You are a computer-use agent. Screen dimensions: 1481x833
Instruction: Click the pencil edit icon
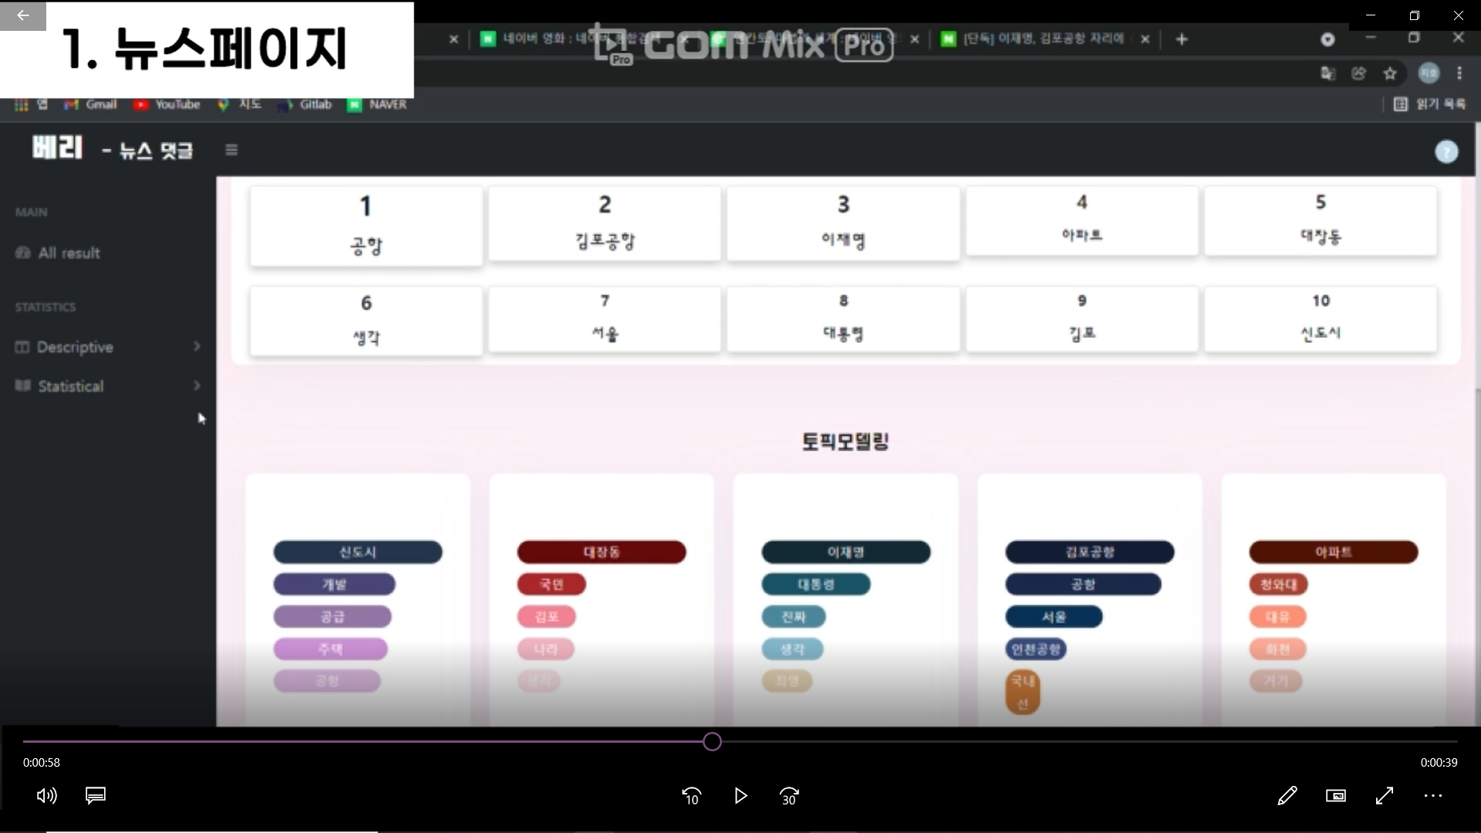pyautogui.click(x=1287, y=796)
